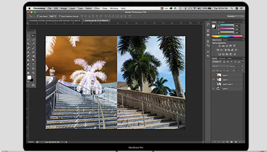267x152 pixels.
Task: Select the Clone Stamp tool
Action: click(29, 52)
